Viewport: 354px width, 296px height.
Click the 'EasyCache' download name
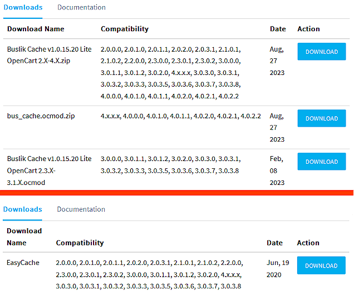tap(23, 263)
